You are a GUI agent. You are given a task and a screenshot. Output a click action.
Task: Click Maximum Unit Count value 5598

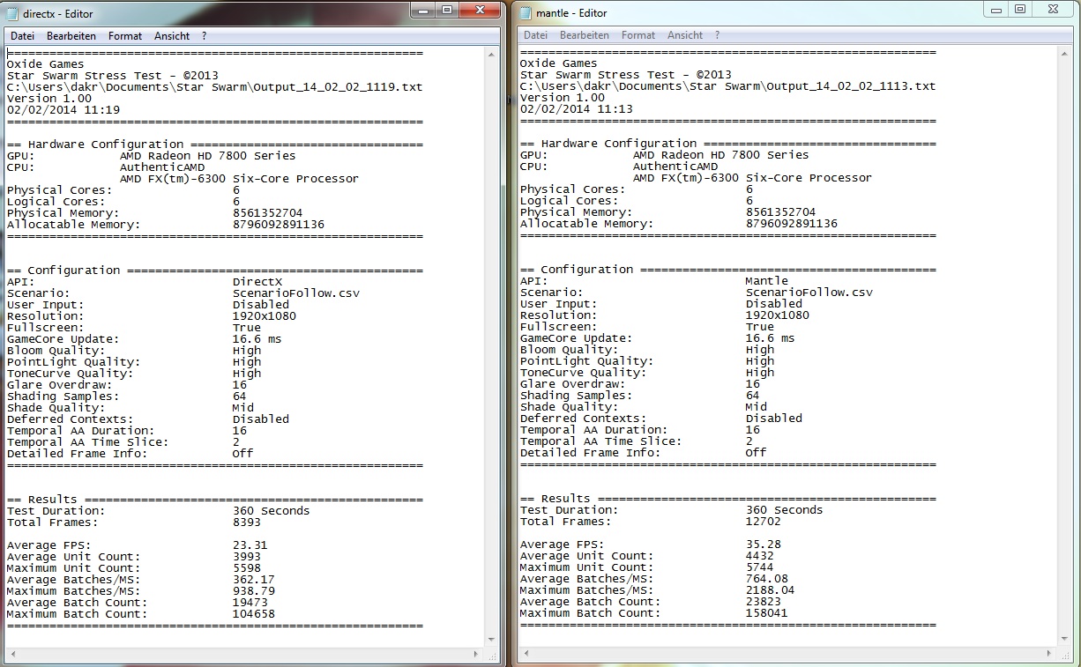(247, 568)
